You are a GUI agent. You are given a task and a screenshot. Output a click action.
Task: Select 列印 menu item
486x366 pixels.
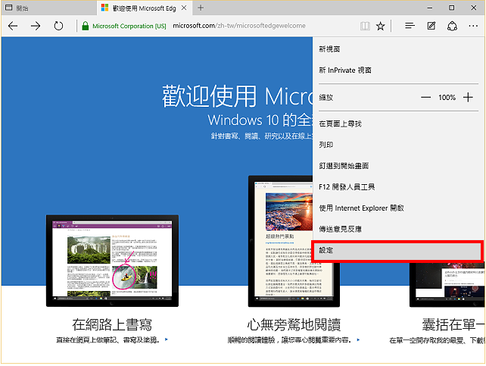(398, 145)
